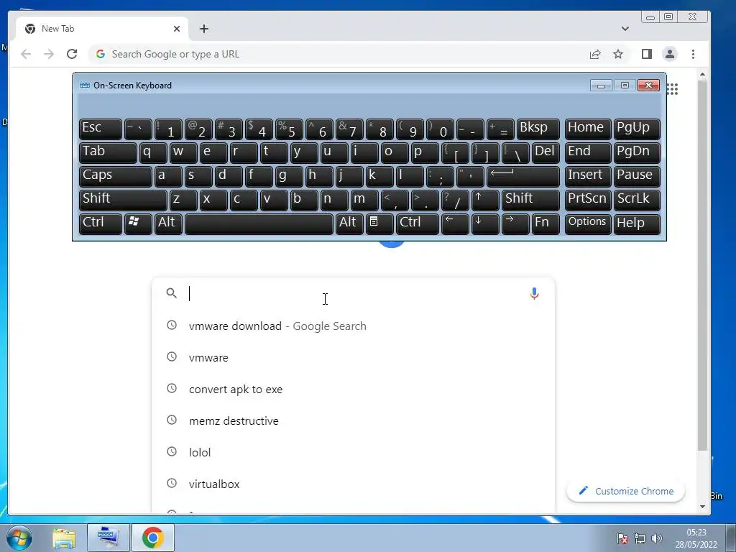This screenshot has width=736, height=552.
Task: Open a new tab with plus button
Action: coord(203,29)
